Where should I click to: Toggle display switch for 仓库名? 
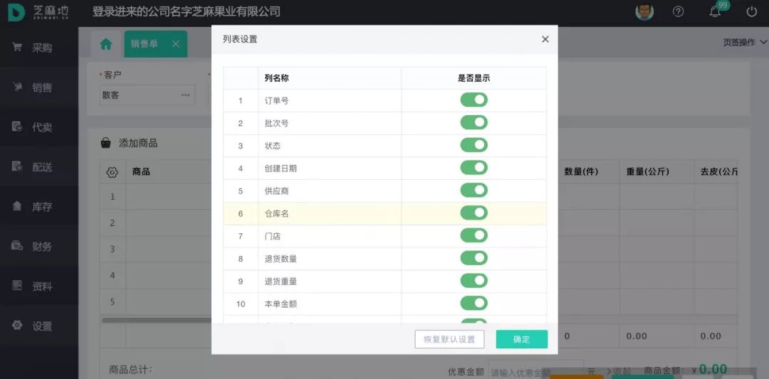[474, 213]
